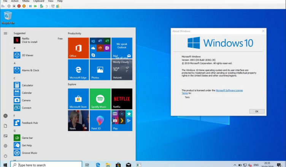Screen dimensions: 286x167
Task: Click the Enhanced Session monitor icon
Action: 53,6
